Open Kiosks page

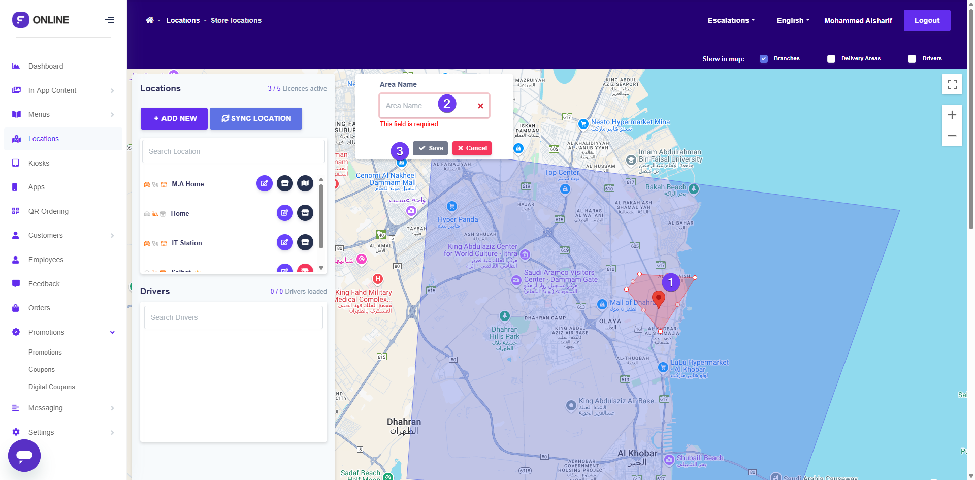[39, 163]
